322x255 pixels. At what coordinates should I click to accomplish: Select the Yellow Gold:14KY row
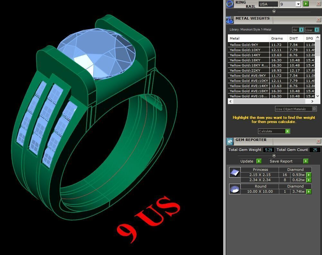click(272, 55)
